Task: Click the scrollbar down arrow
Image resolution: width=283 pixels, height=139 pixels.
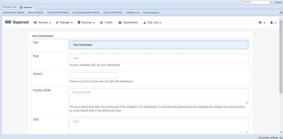Action: coord(281,132)
